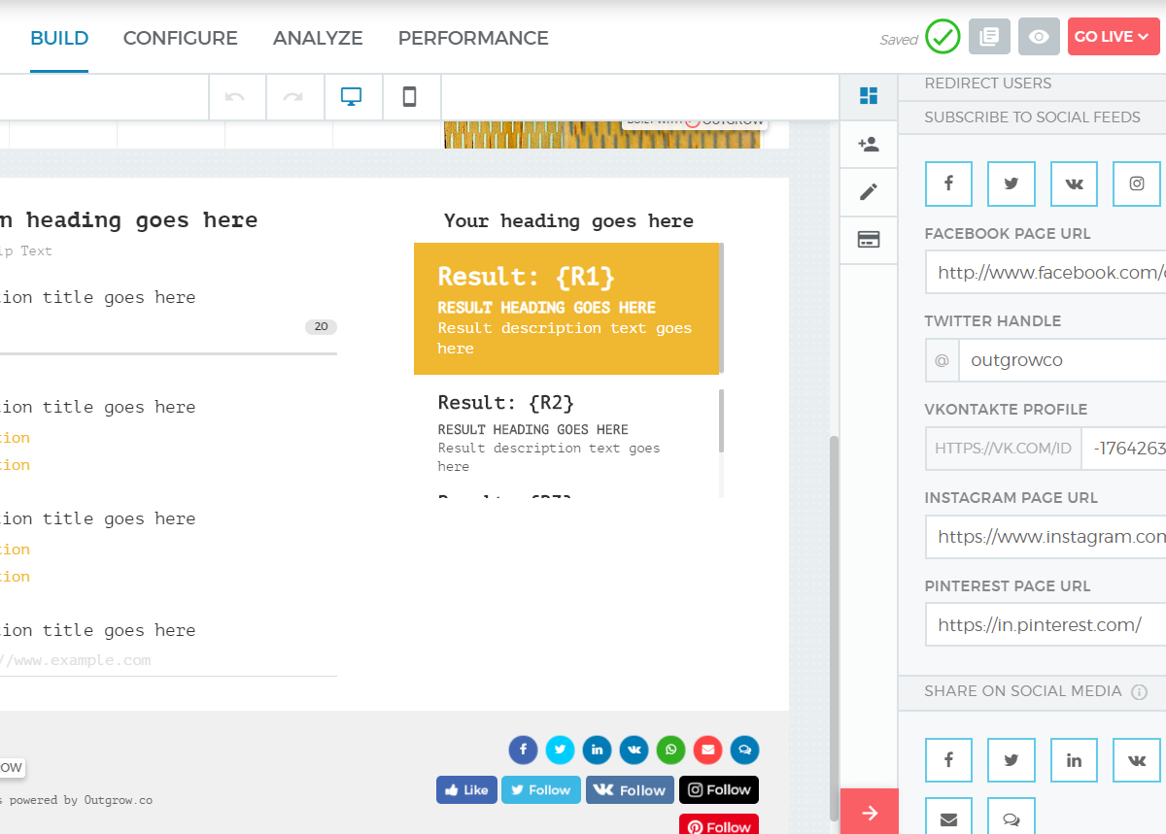Viewport: 1166px width, 834px height.
Task: Switch to the Configure tab
Action: click(x=180, y=38)
